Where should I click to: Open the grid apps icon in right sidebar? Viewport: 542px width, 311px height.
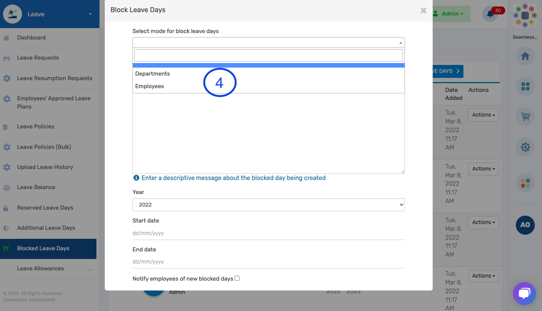pos(525,86)
